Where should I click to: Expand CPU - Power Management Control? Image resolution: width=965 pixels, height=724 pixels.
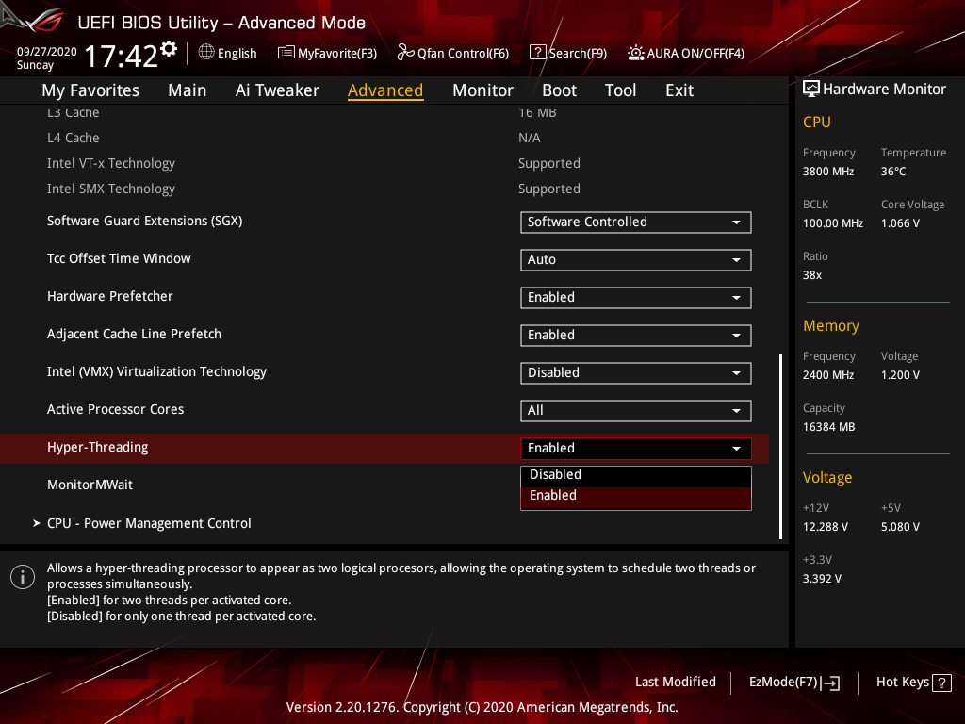point(149,523)
